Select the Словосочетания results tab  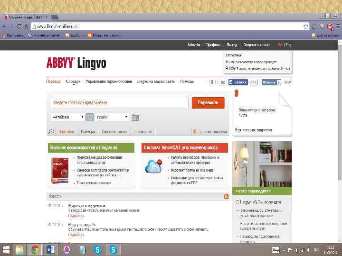(114, 131)
